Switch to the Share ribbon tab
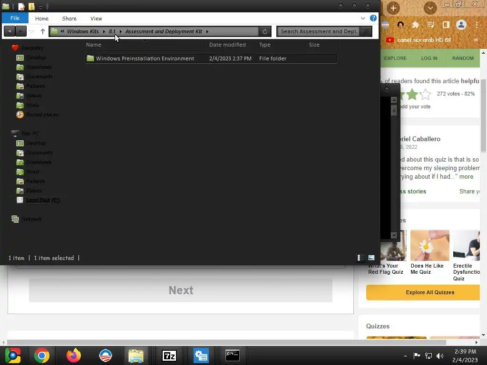Screen dimensions: 487x365 coord(69,19)
